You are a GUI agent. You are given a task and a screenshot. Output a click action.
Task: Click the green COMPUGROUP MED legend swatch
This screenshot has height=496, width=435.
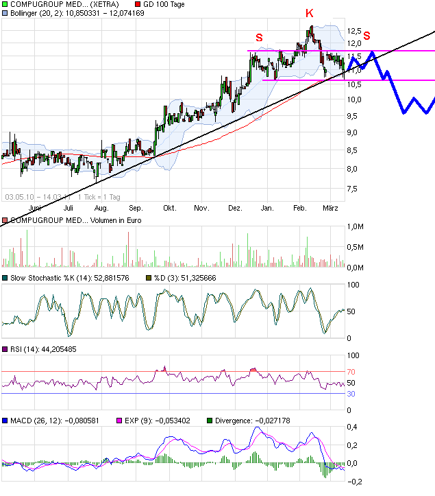[5, 4]
